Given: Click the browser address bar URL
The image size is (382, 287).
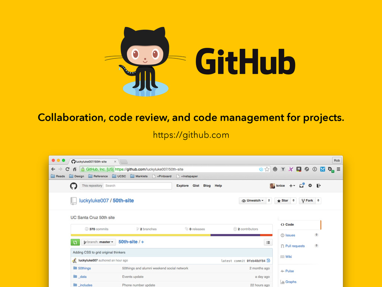Looking at the screenshot, I should (149, 169).
